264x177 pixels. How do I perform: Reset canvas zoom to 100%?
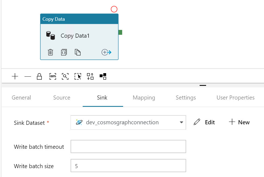click(53, 76)
